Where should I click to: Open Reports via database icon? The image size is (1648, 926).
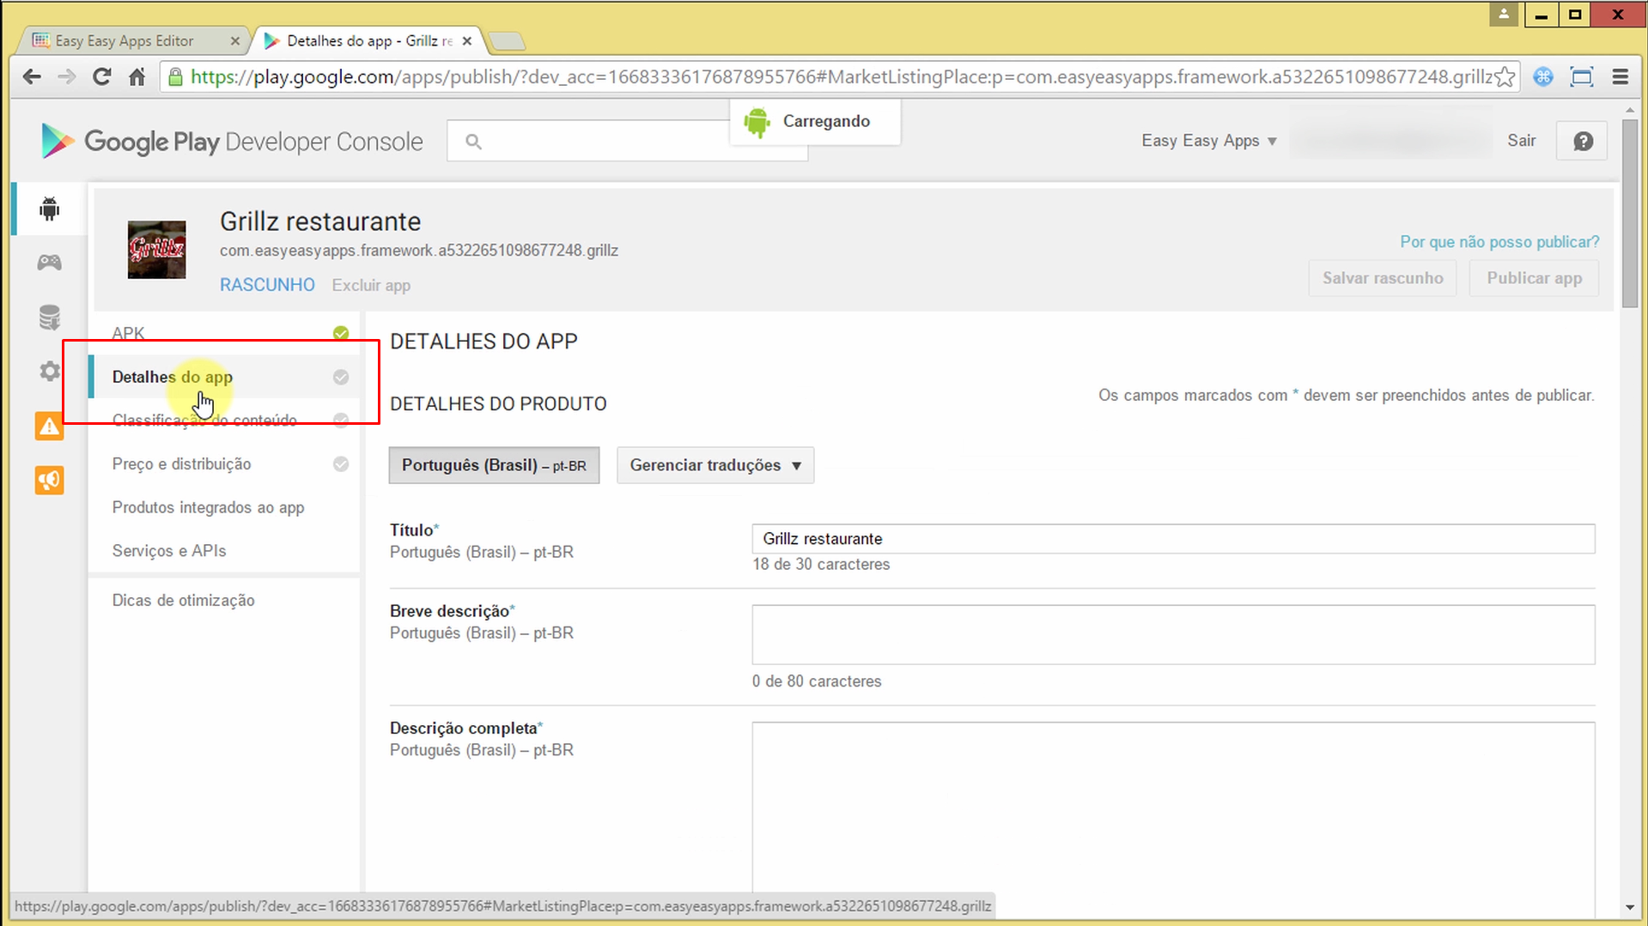[x=49, y=317]
